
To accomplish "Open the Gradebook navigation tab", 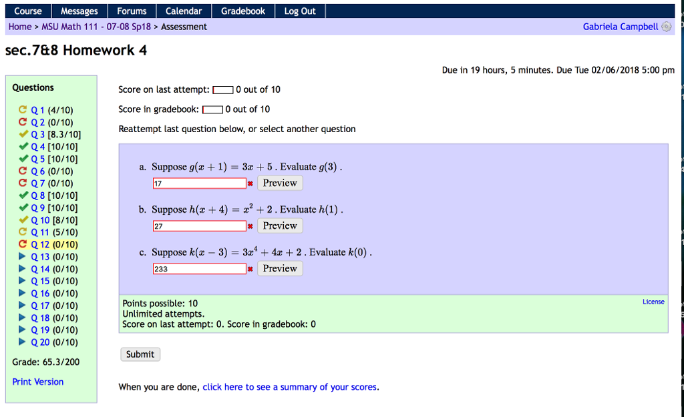I will click(242, 11).
